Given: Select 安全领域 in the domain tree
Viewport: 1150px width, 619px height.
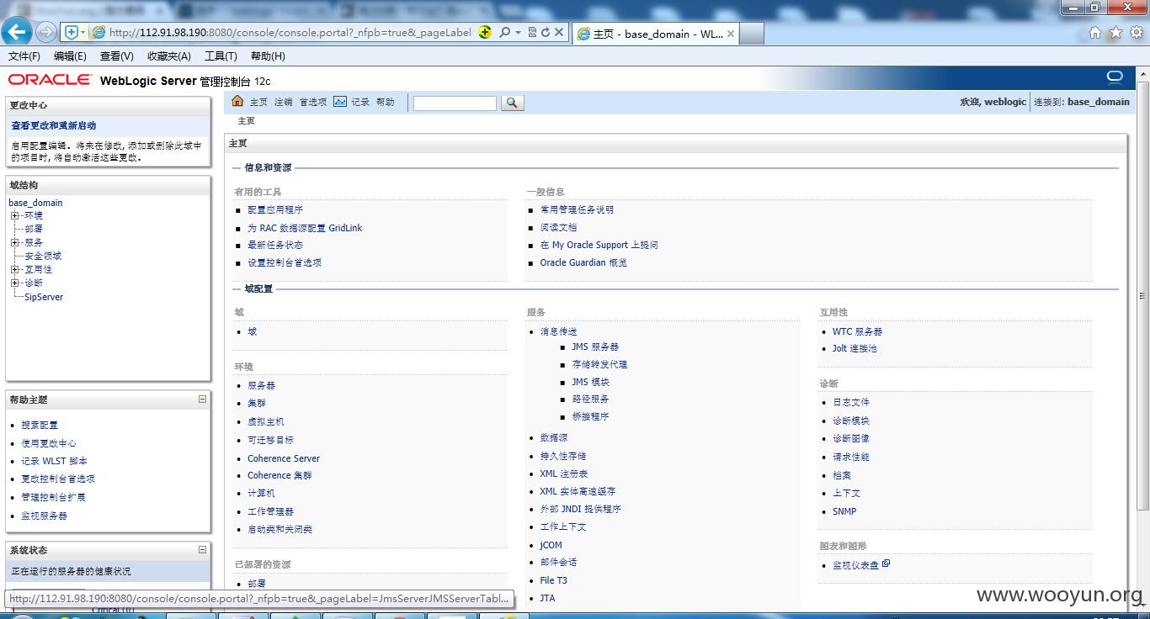Looking at the screenshot, I should click(x=43, y=256).
